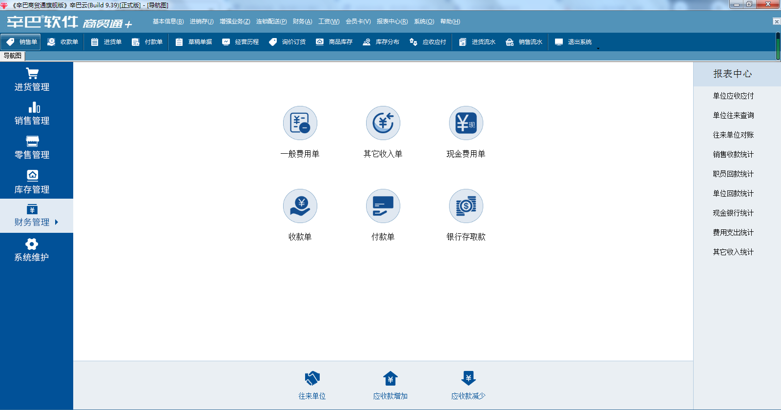Click the 进货流水 toolbar button
The width and height of the screenshot is (781, 410).
[477, 42]
